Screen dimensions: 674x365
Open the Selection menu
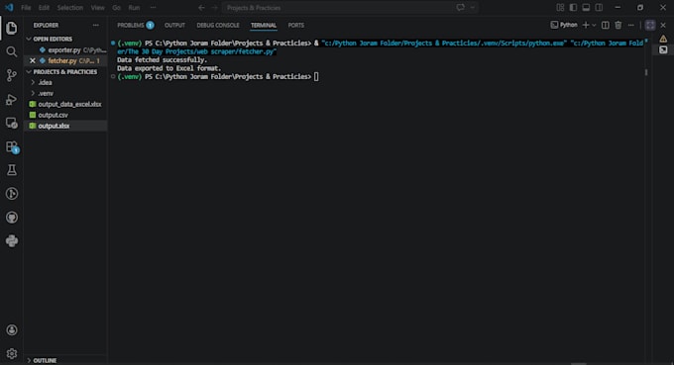[x=69, y=8]
